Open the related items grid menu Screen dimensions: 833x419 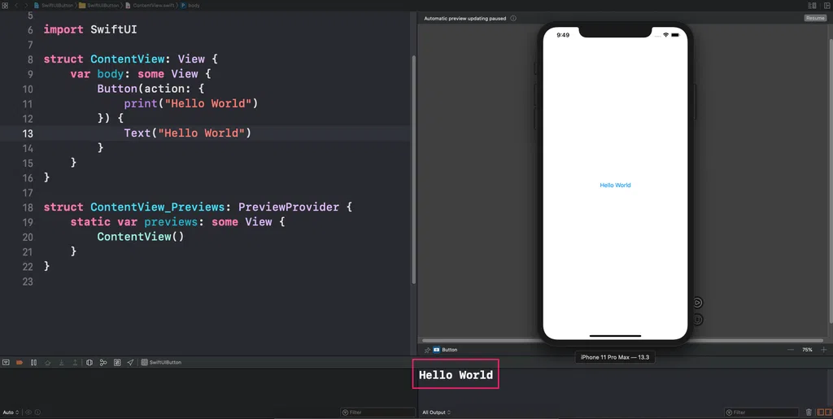pyautogui.click(x=6, y=6)
